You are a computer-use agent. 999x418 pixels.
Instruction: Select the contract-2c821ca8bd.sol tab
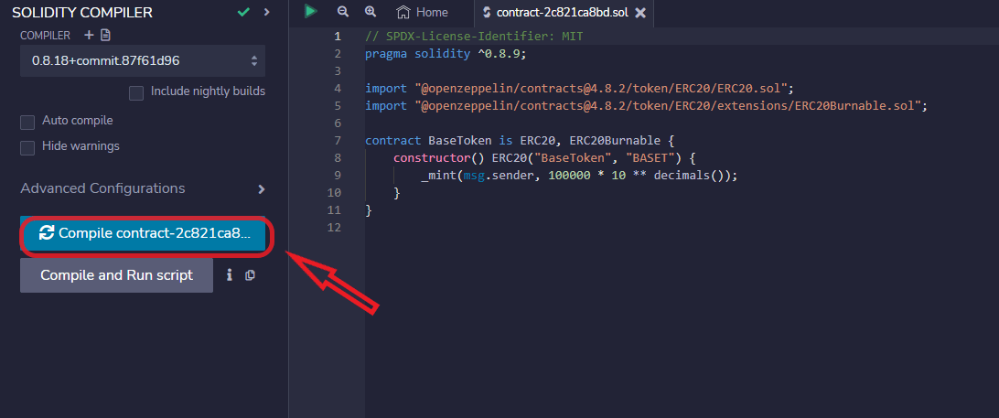tap(555, 13)
